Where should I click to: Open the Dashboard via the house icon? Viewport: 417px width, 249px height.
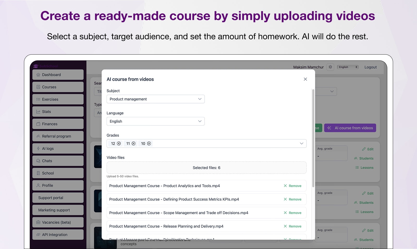point(38,75)
